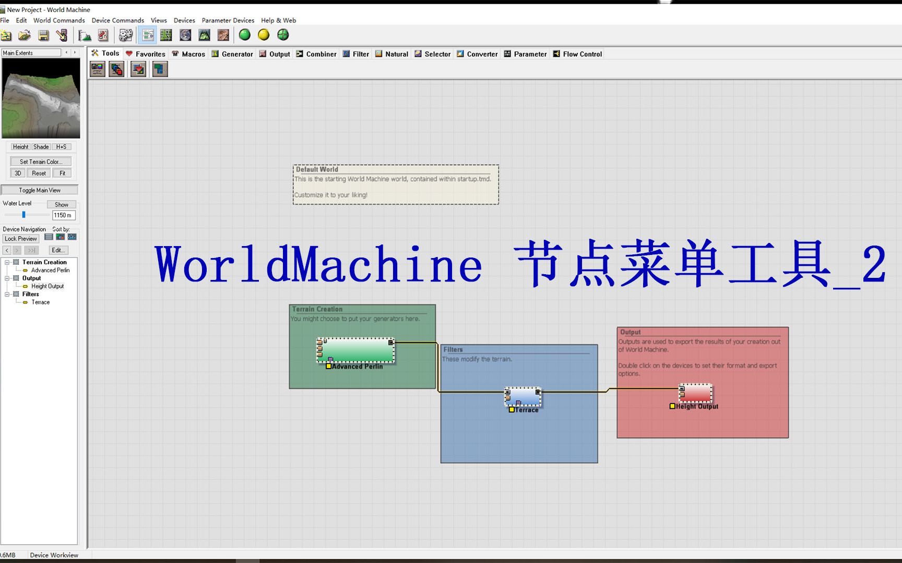Open the Views menu
Screen dimensions: 902x563
point(159,20)
